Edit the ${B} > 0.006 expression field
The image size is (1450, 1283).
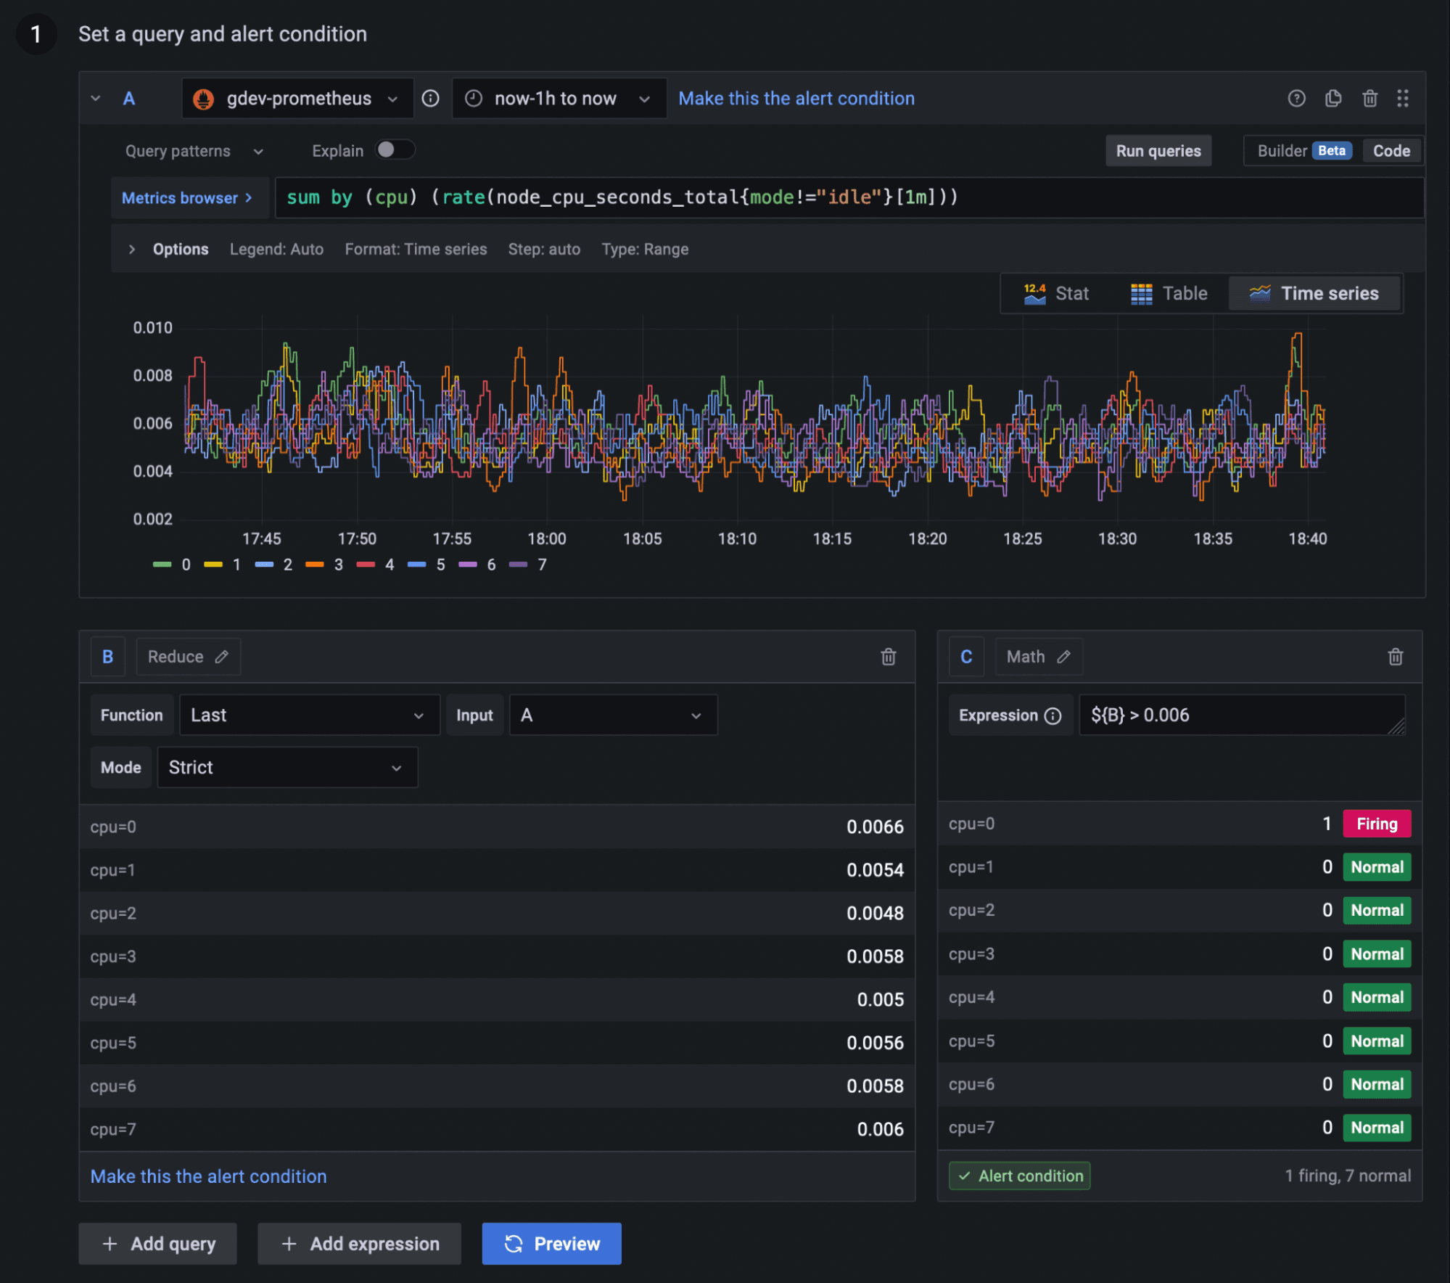pyautogui.click(x=1242, y=715)
